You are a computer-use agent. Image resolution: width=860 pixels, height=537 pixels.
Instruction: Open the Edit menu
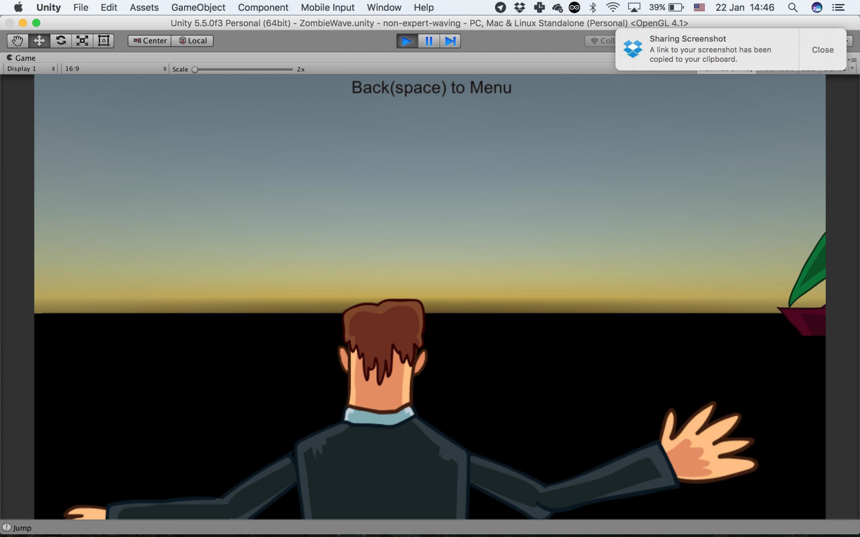109,8
